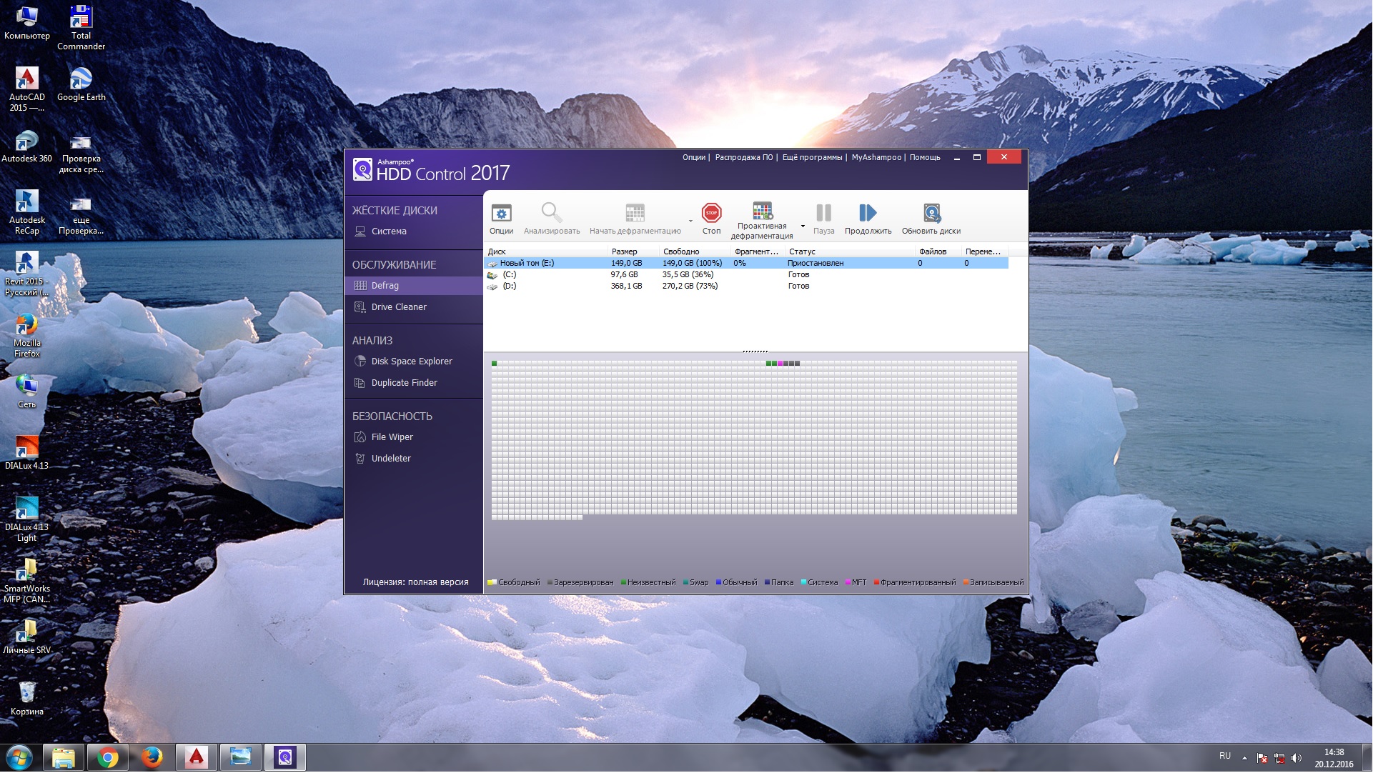The width and height of the screenshot is (1373, 773).
Task: Open the Undeleter tool
Action: coord(390,459)
